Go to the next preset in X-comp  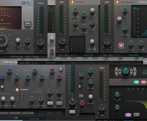(x=98, y=55)
